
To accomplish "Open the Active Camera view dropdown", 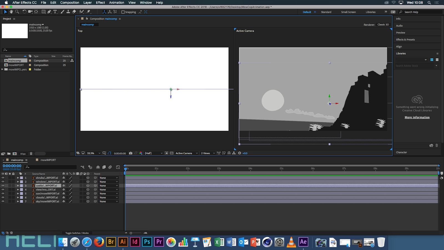I will click(x=186, y=153).
